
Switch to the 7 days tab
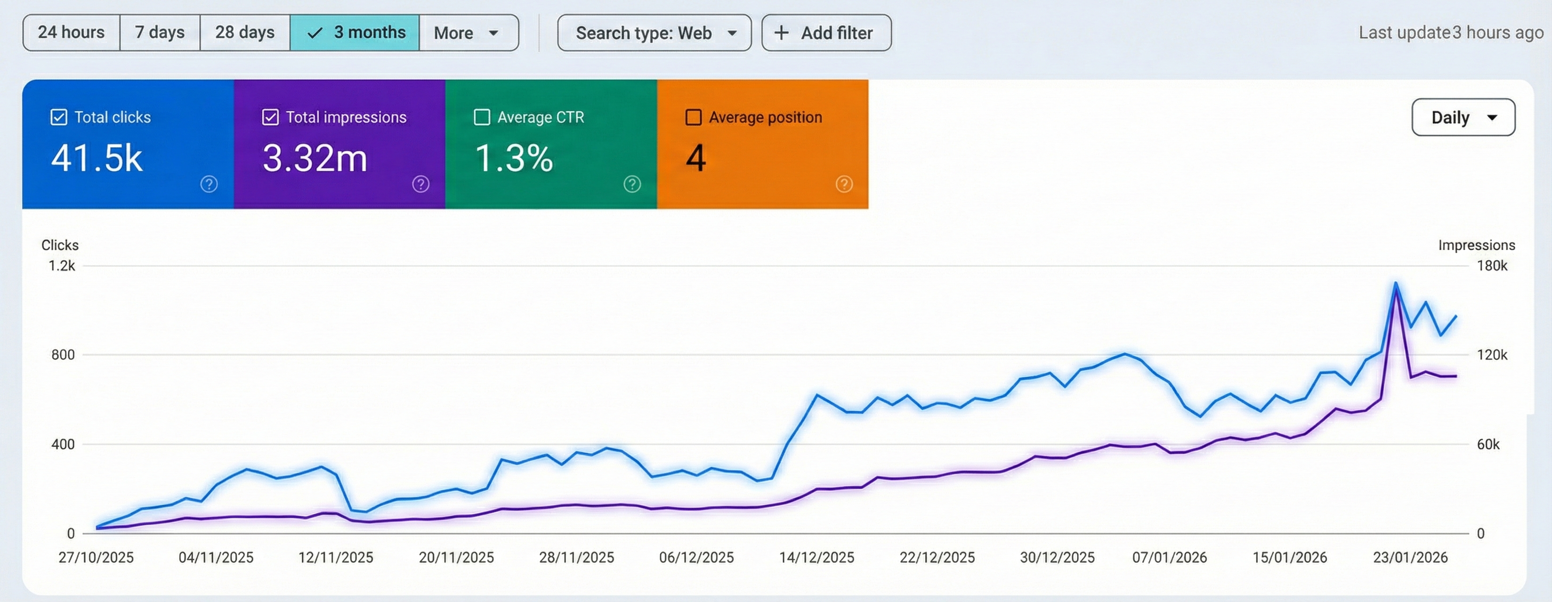coord(160,32)
